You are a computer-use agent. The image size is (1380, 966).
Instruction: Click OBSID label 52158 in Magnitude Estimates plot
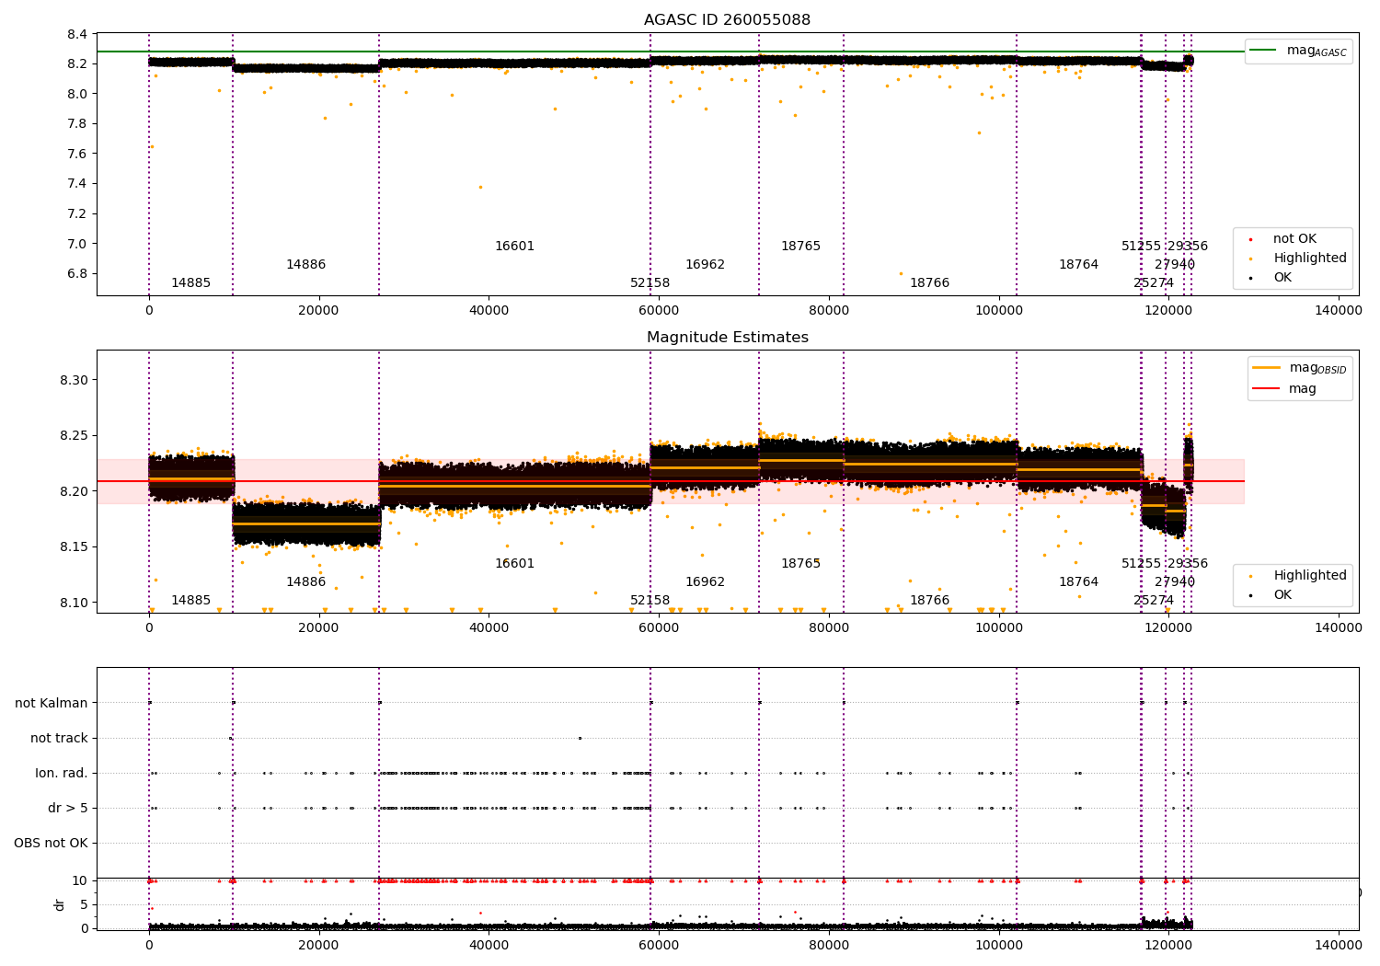(650, 601)
